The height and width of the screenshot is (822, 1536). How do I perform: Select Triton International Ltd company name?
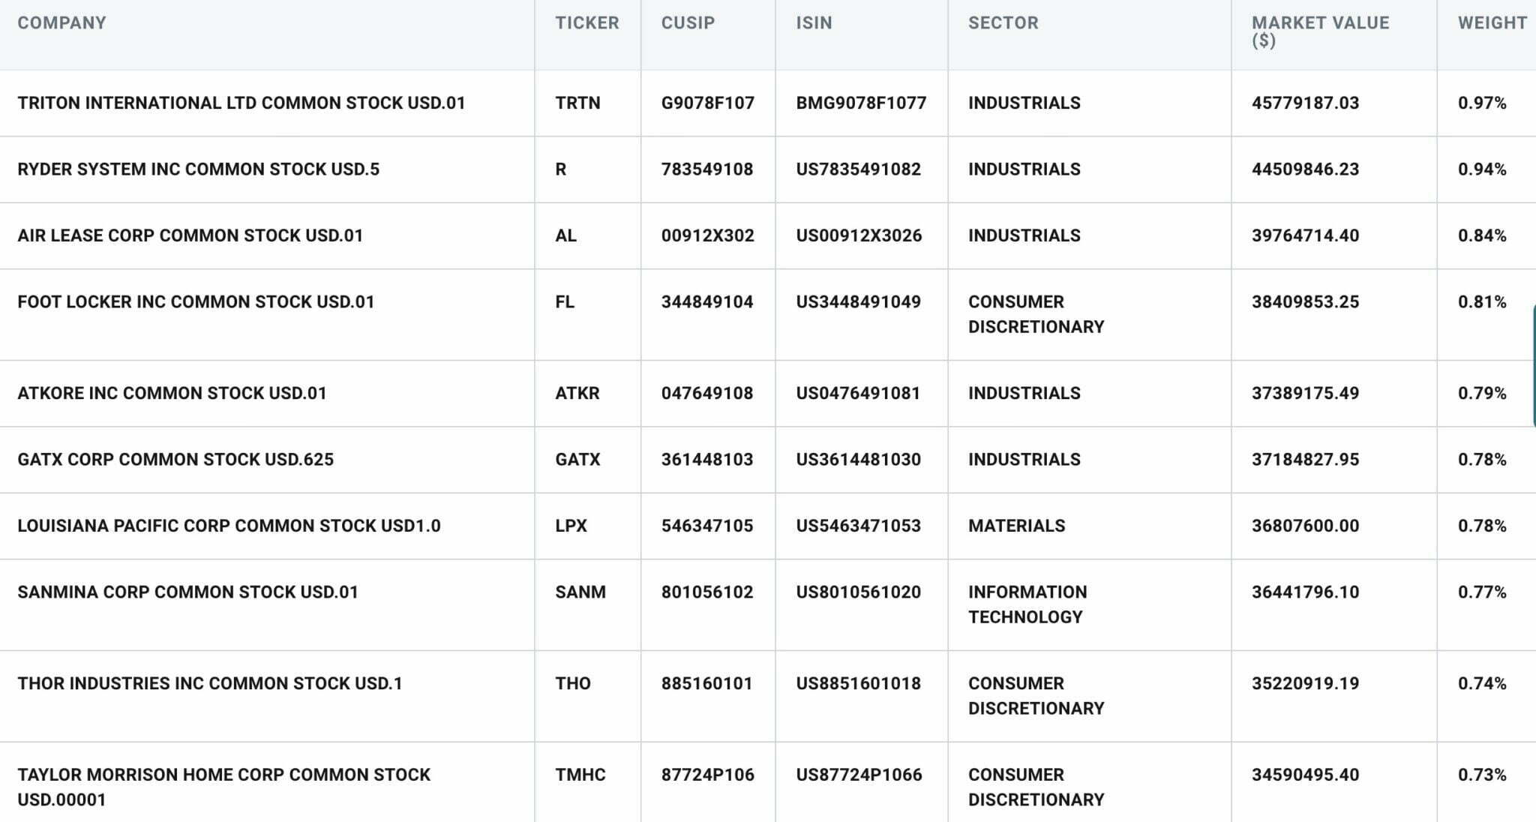[241, 103]
